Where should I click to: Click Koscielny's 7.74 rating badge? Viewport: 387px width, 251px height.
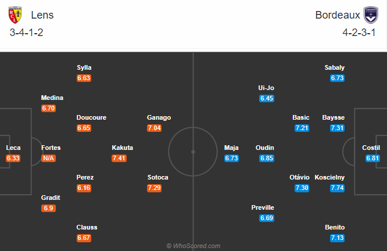337,188
